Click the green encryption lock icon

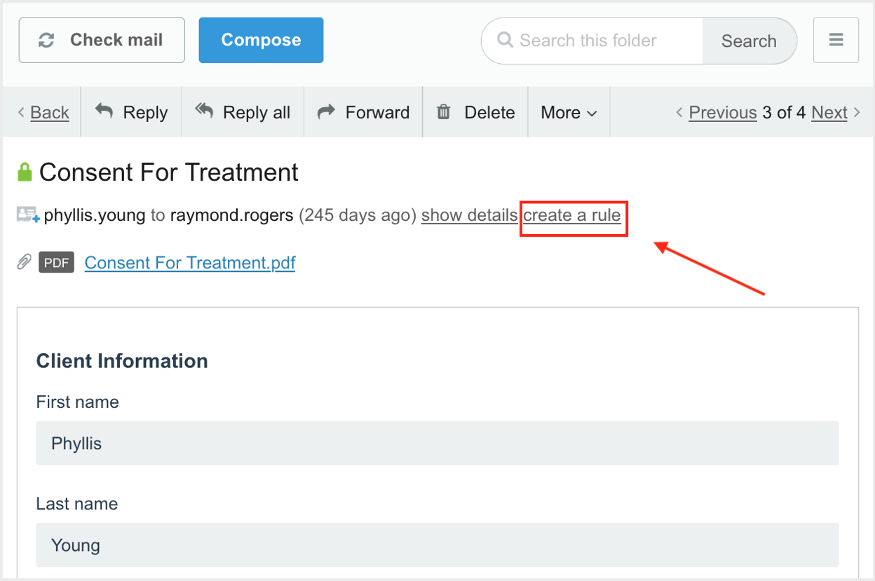click(x=25, y=170)
